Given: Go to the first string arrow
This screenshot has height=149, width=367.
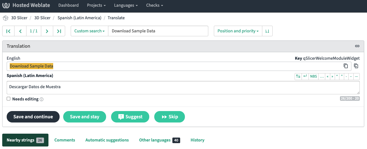Looking at the screenshot, I should pyautogui.click(x=8, y=31).
